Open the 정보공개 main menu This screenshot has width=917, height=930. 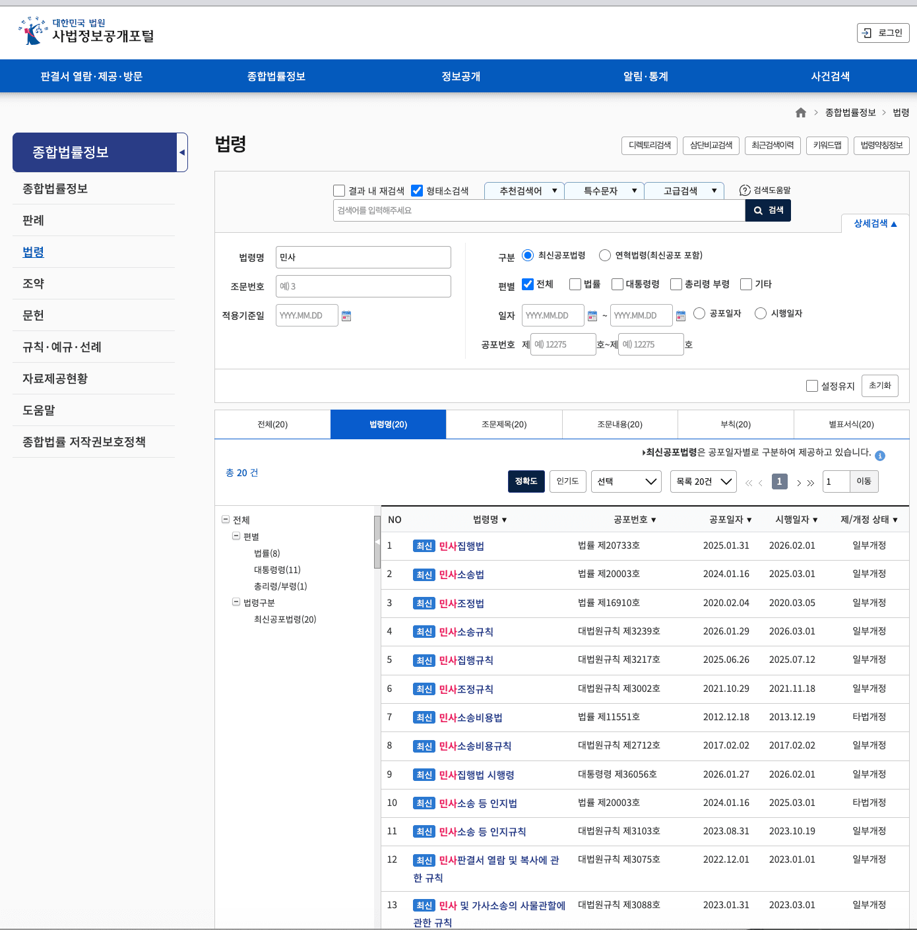pos(461,77)
